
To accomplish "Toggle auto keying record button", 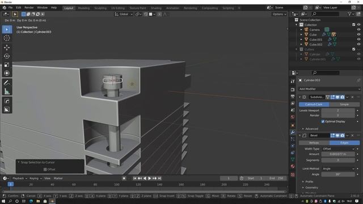I will pos(124,178).
